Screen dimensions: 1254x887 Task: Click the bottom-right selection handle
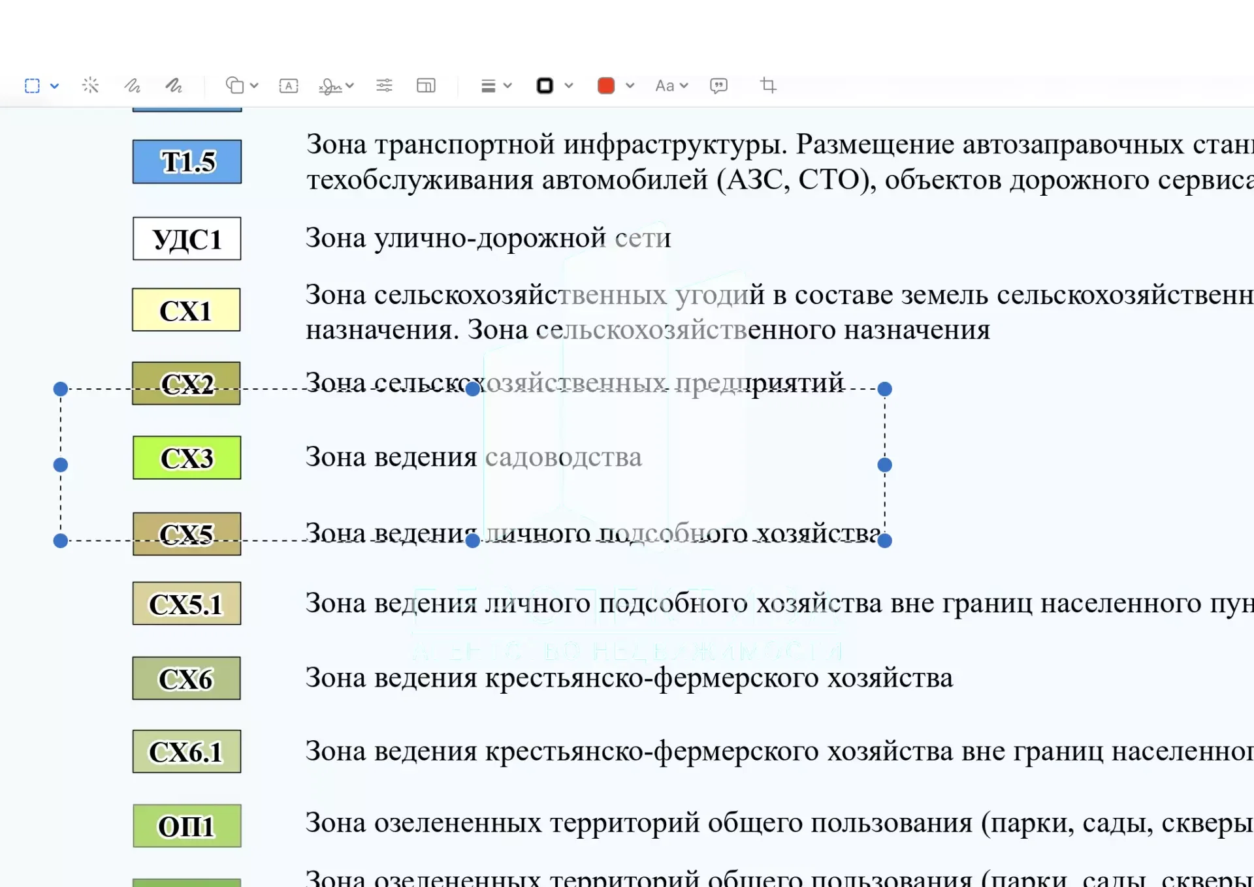885,540
